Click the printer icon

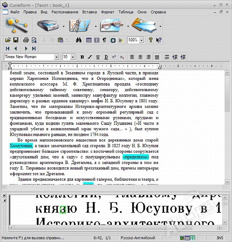click(25, 40)
